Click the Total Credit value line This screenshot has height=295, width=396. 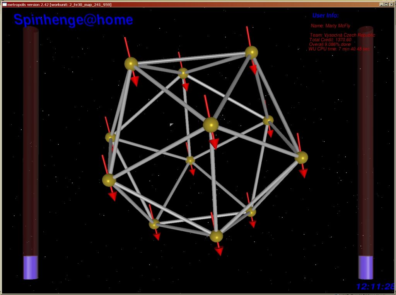click(x=330, y=40)
